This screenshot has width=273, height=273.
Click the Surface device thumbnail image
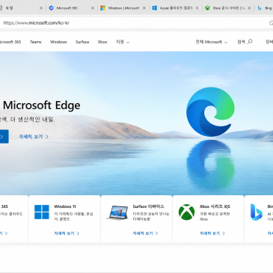tap(117, 212)
